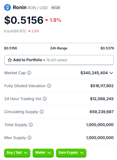Click the Ronin coin logo icon
This screenshot has width=117, height=160.
7,7
